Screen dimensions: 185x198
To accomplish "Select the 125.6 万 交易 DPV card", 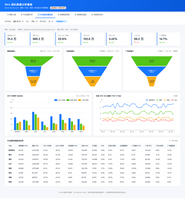I will 93,39.
